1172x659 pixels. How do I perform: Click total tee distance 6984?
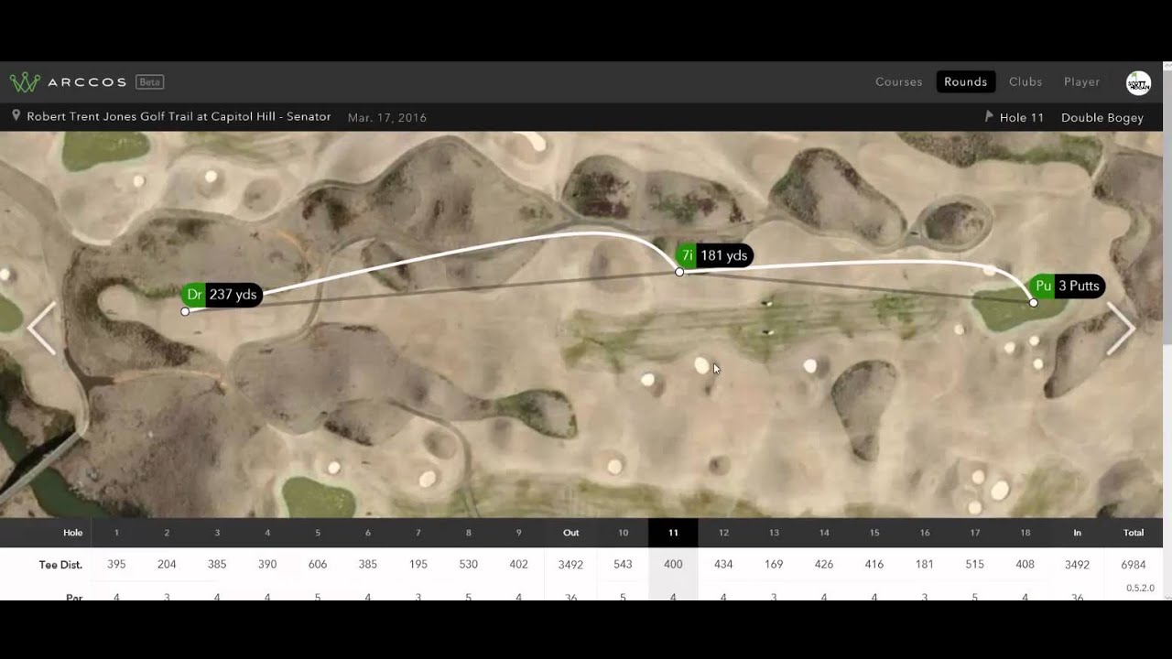[1134, 565]
